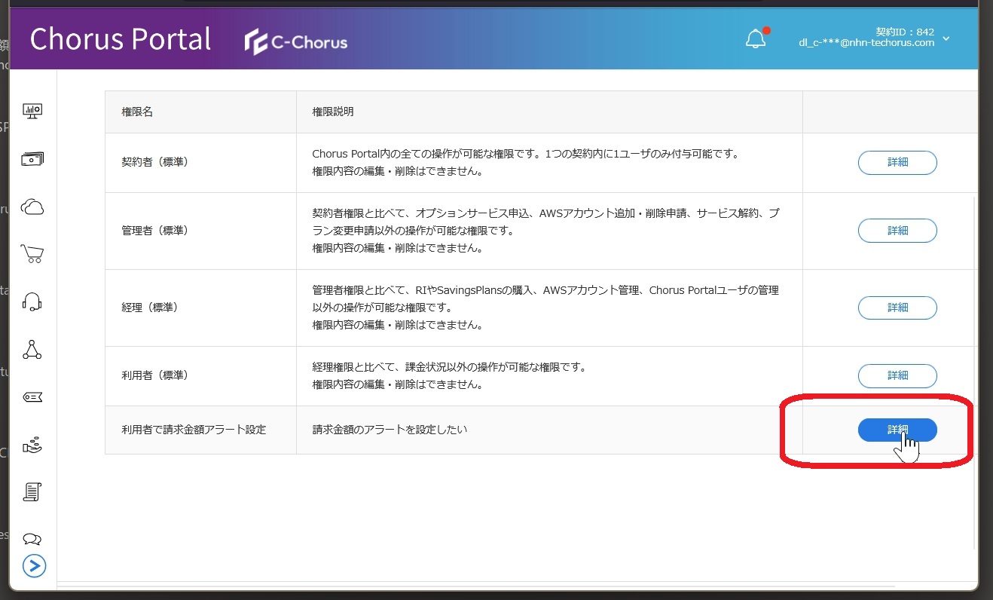Open the triangle network nodes icon in sidebar

click(32, 349)
